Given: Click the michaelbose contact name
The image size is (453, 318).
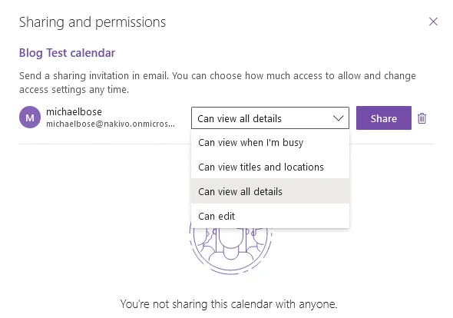Looking at the screenshot, I should pos(74,111).
